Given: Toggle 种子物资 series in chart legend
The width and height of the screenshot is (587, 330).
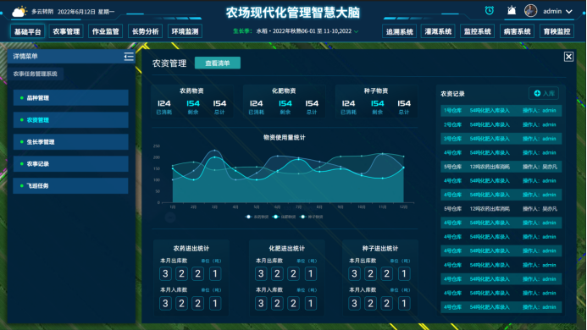Looking at the screenshot, I should (312, 217).
